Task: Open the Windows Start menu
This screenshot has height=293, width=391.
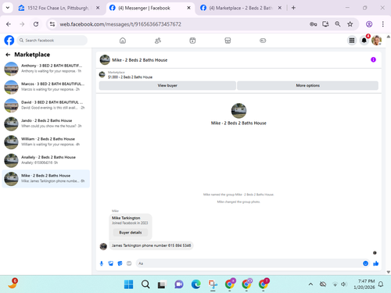Action: (x=128, y=284)
